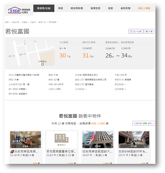
Task: Click the 君悅富國 breadcrumb
Action: (x=53, y=22)
